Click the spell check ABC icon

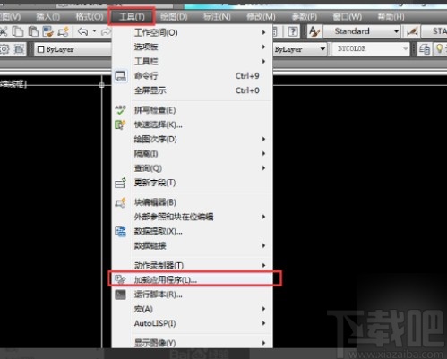click(121, 110)
